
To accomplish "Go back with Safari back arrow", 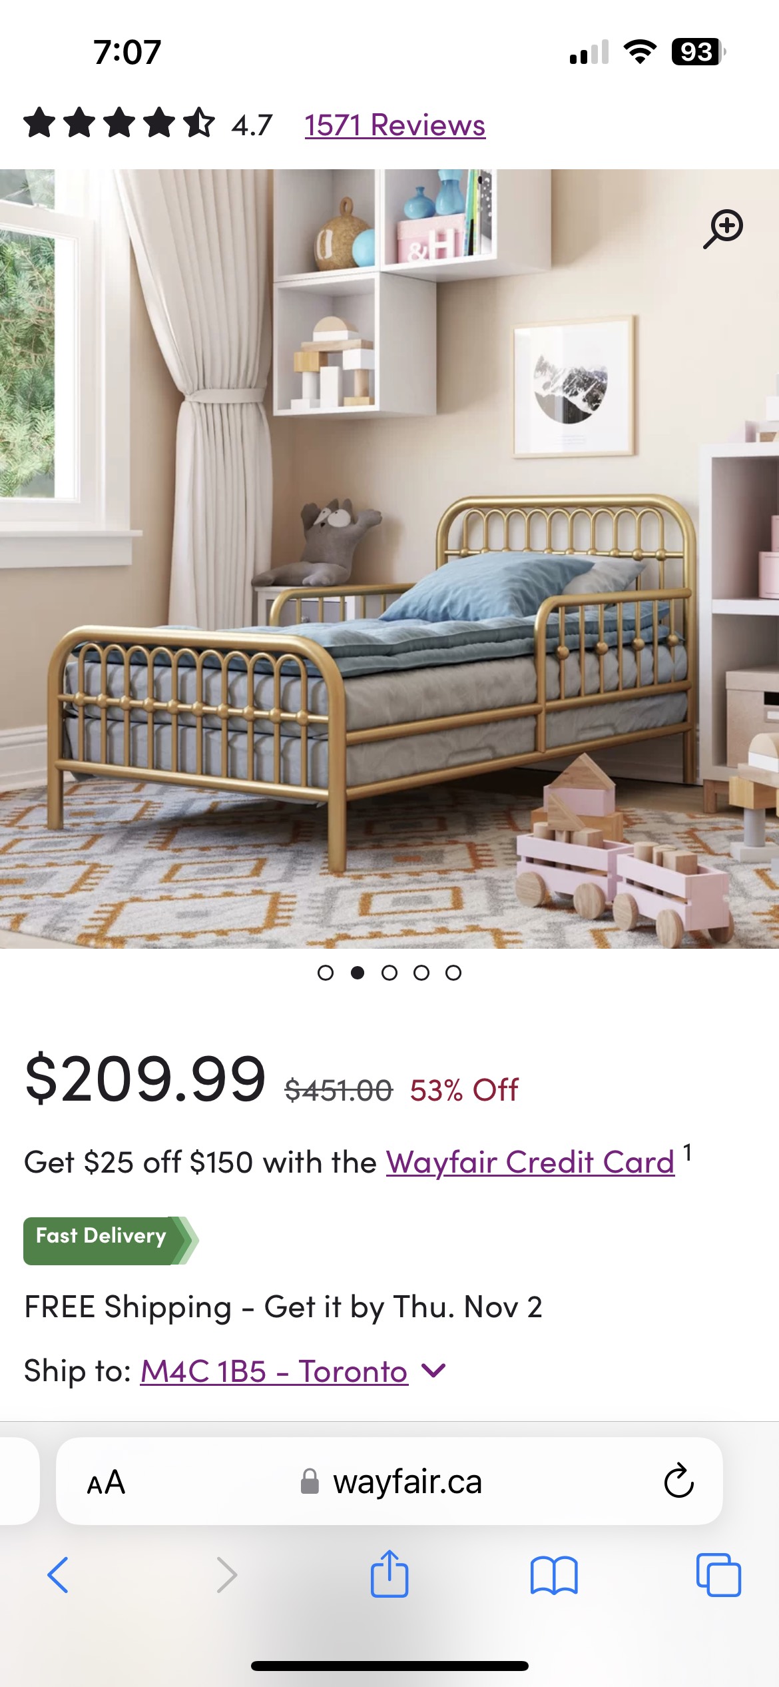I will click(x=58, y=1575).
